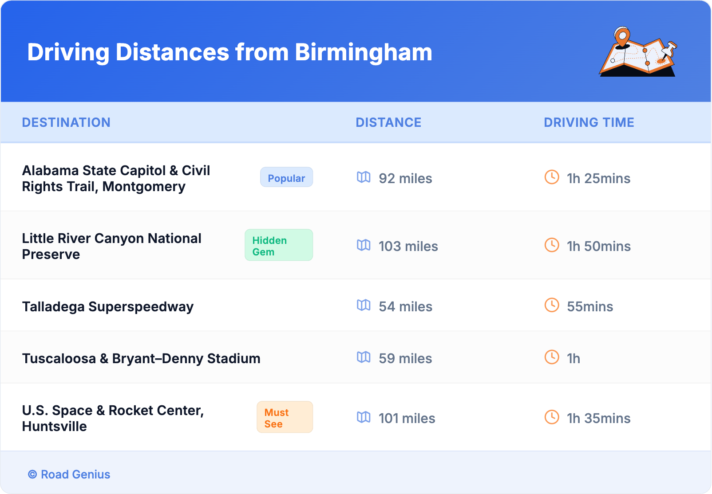Click the Distance column header
Image resolution: width=712 pixels, height=494 pixels.
click(388, 122)
